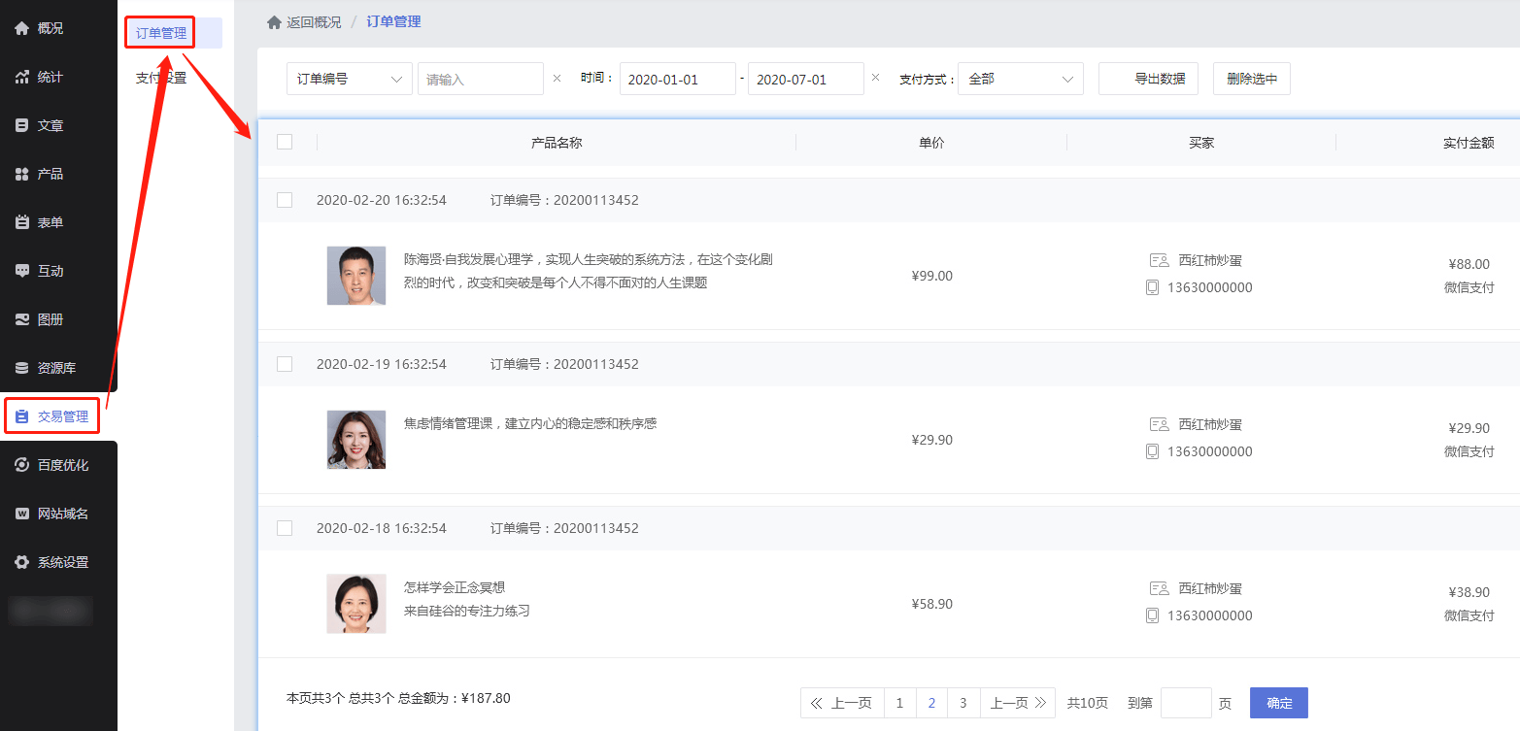Select the 图册 gallery sidebar icon
1520x731 pixels.
[22, 318]
